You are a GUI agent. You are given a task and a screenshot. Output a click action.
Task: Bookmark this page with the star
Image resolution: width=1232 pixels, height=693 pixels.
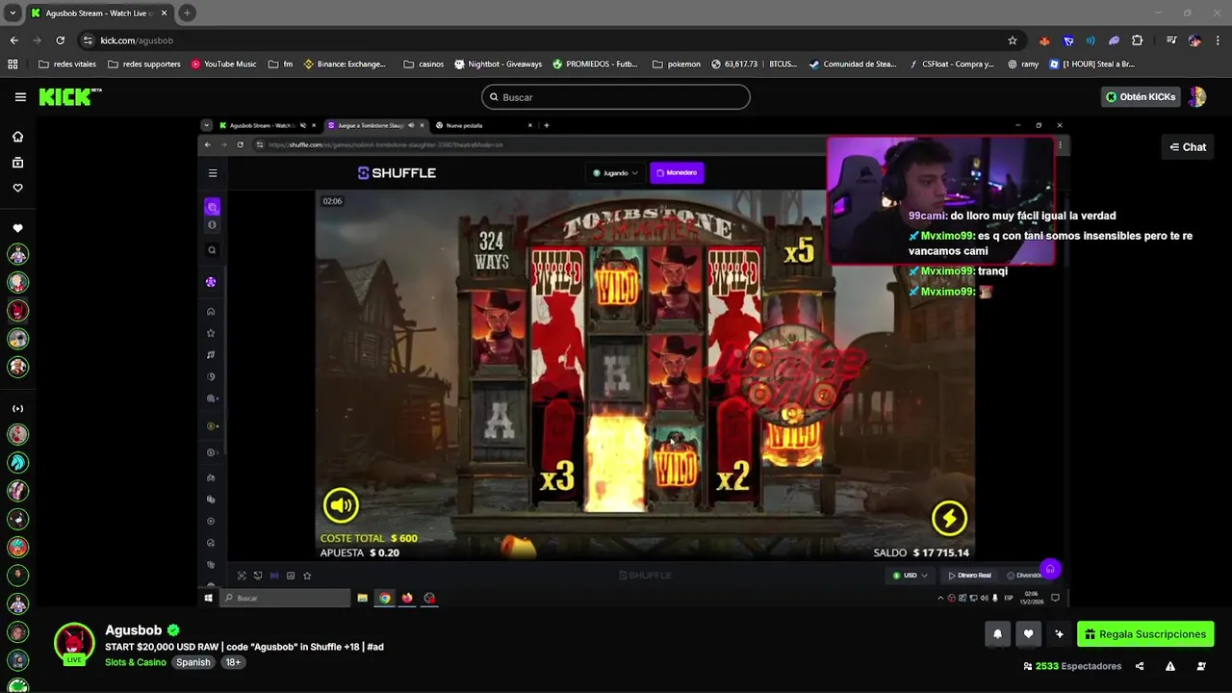1013,40
